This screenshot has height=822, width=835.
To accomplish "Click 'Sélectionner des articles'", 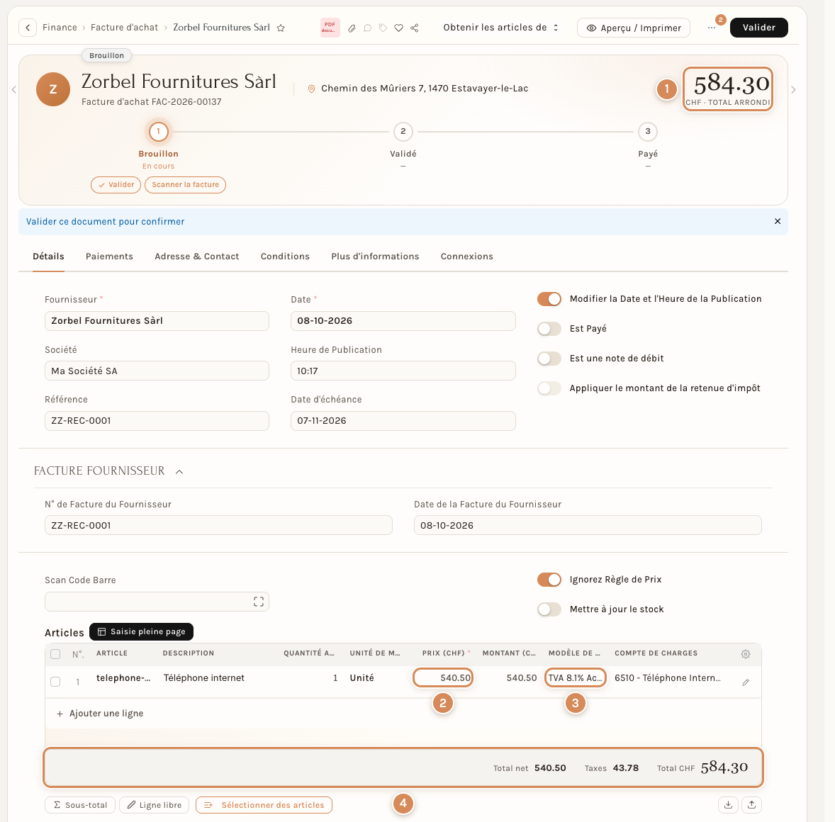I will coord(264,805).
